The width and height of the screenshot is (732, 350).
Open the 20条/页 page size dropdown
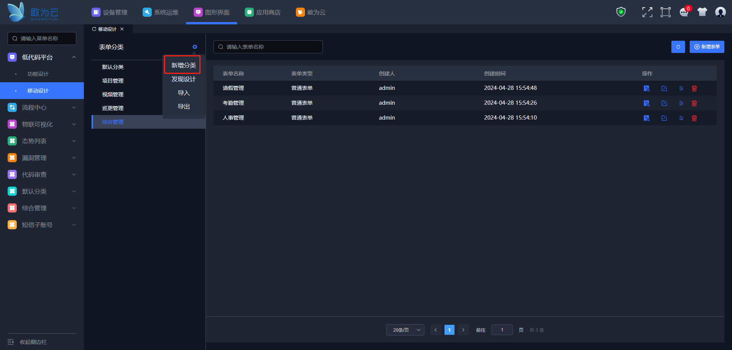tap(405, 330)
